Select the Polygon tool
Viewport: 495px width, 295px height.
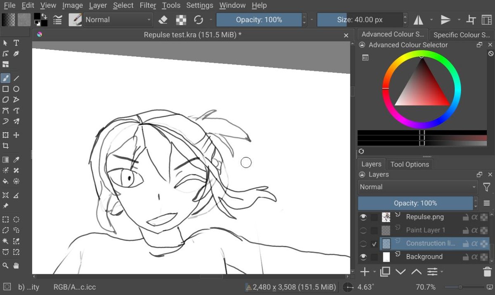click(x=5, y=99)
